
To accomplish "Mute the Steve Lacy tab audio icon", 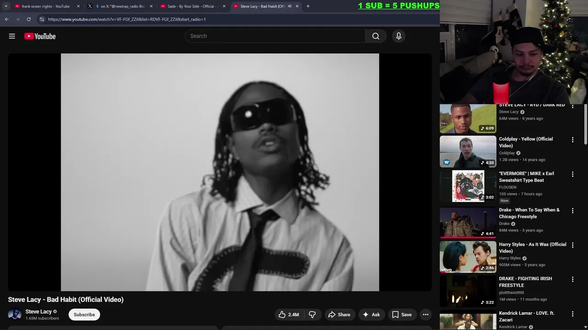I will pos(289,6).
